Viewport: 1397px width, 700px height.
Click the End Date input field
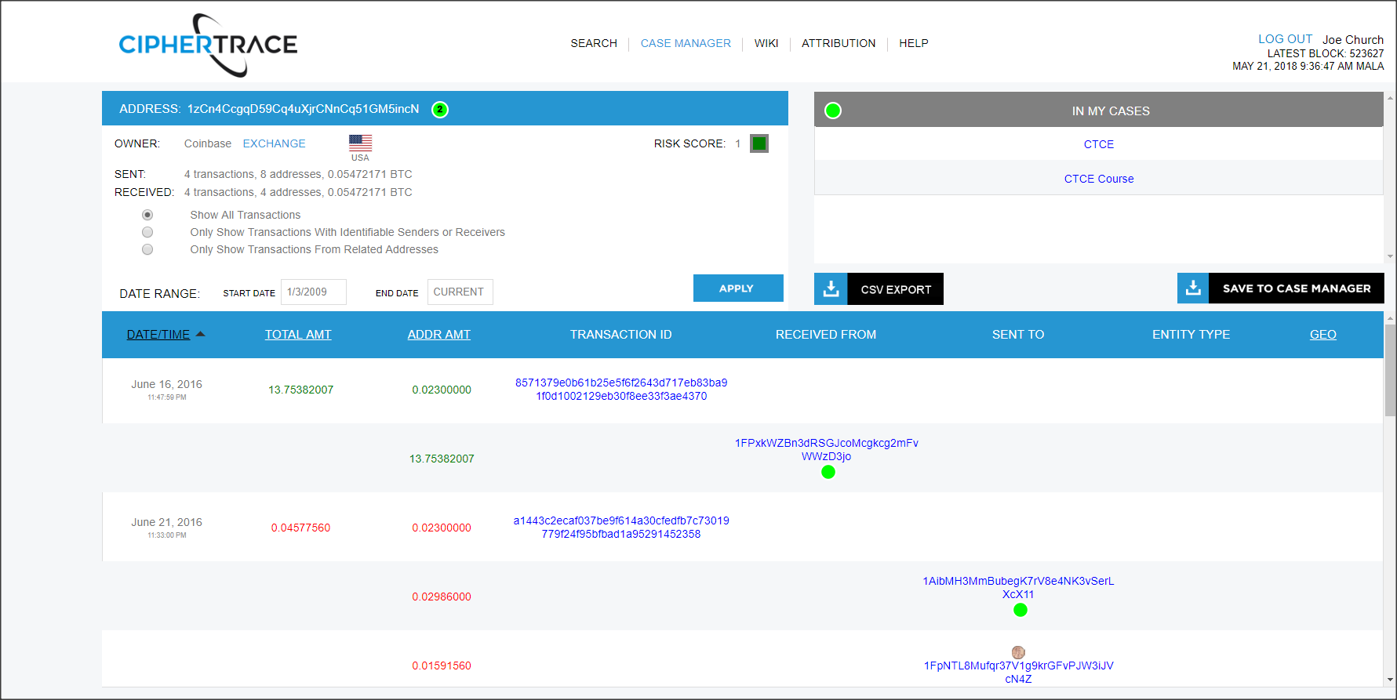[460, 292]
